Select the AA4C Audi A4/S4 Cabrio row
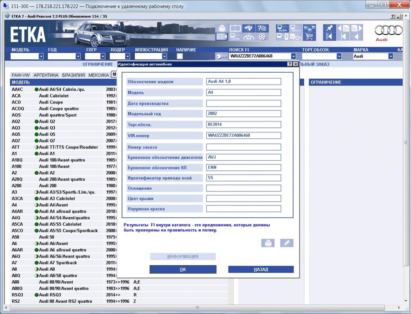Screen dimensions: 411x314 click(64, 89)
